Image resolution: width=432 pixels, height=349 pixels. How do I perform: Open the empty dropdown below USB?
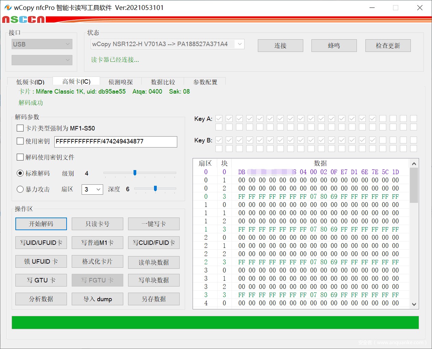coord(42,60)
